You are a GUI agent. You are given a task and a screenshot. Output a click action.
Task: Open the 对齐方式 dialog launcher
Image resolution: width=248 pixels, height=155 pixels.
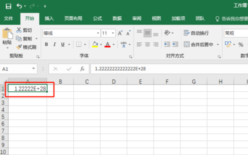pyautogui.click(x=219, y=57)
